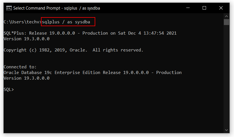Close the sqlplus Command Prompt window
This screenshot has width=234, height=137.
pos(221,8)
